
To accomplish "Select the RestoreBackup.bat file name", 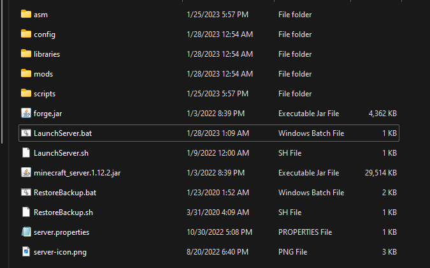I will (65, 193).
